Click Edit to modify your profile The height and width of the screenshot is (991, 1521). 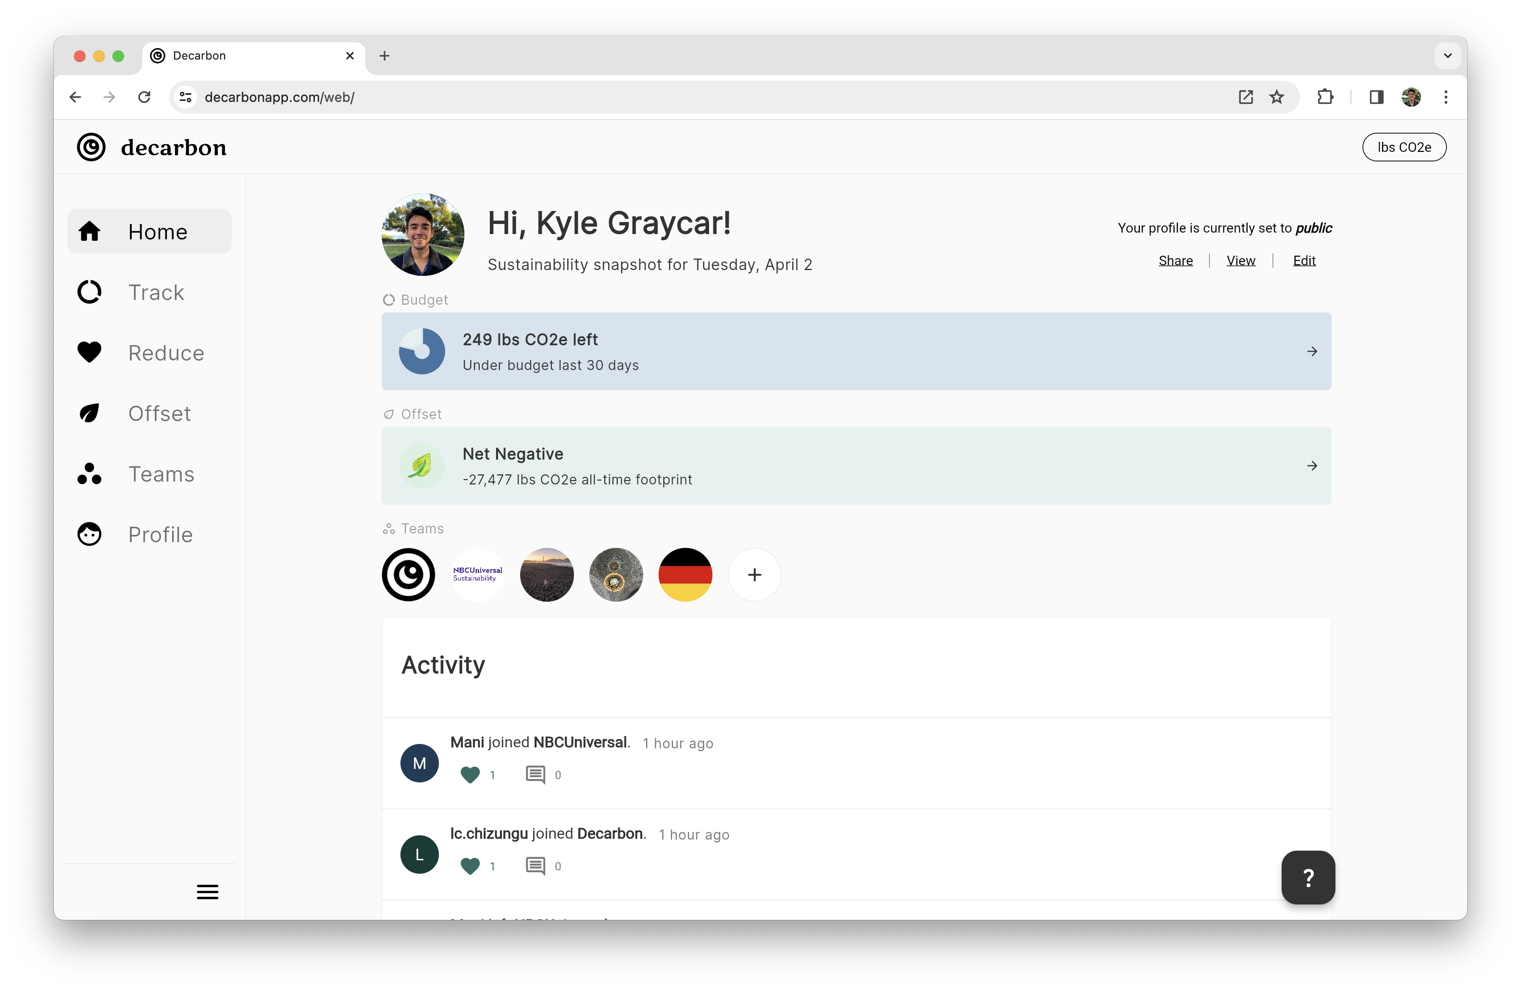(x=1304, y=260)
